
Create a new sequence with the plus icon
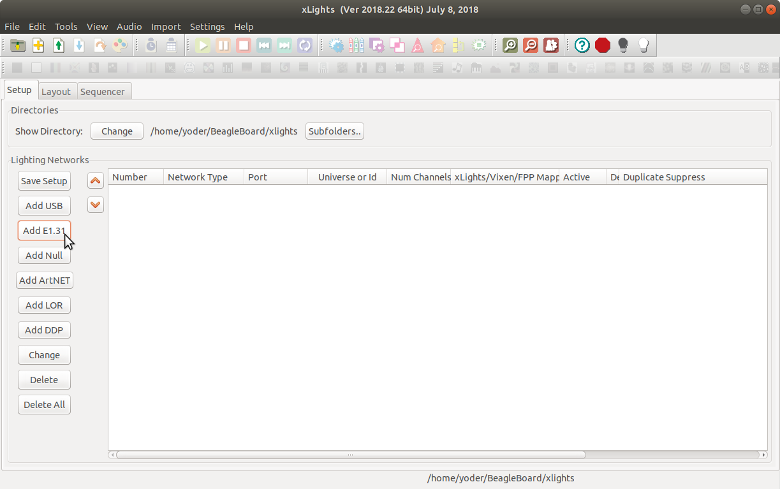pos(38,45)
